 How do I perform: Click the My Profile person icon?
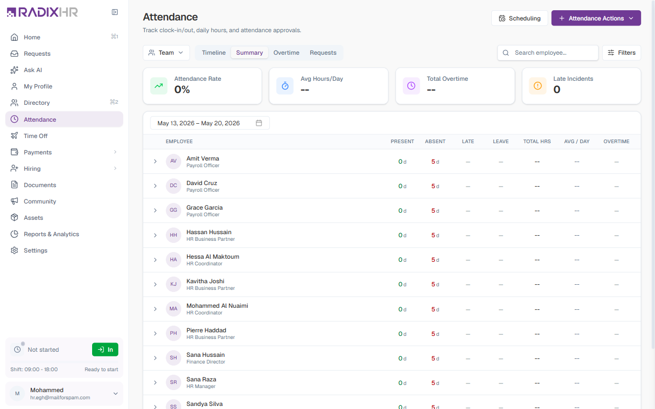coord(14,86)
